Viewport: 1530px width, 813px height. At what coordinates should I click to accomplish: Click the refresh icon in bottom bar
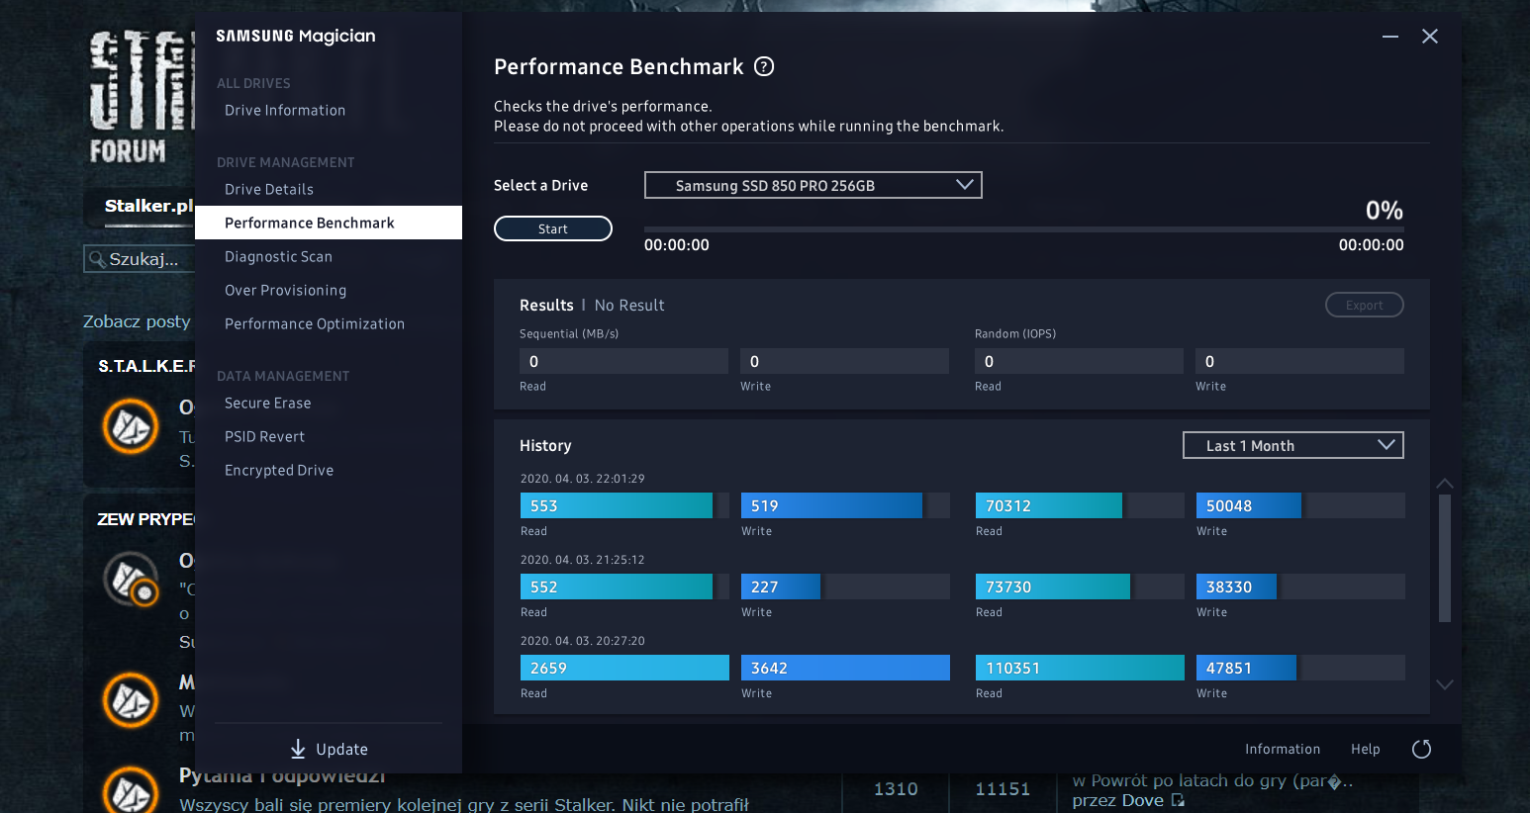(1421, 749)
